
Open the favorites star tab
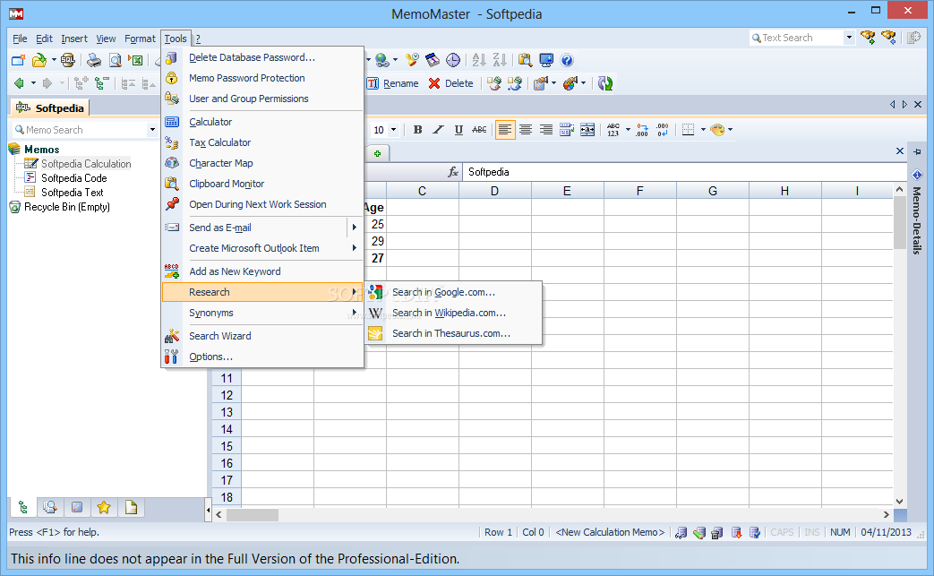click(x=104, y=508)
